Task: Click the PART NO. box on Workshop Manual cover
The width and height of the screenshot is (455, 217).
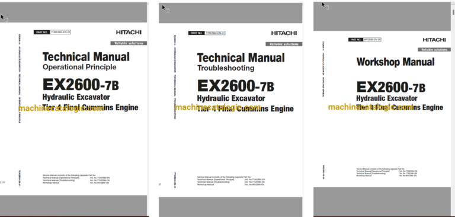Action: tap(365, 40)
